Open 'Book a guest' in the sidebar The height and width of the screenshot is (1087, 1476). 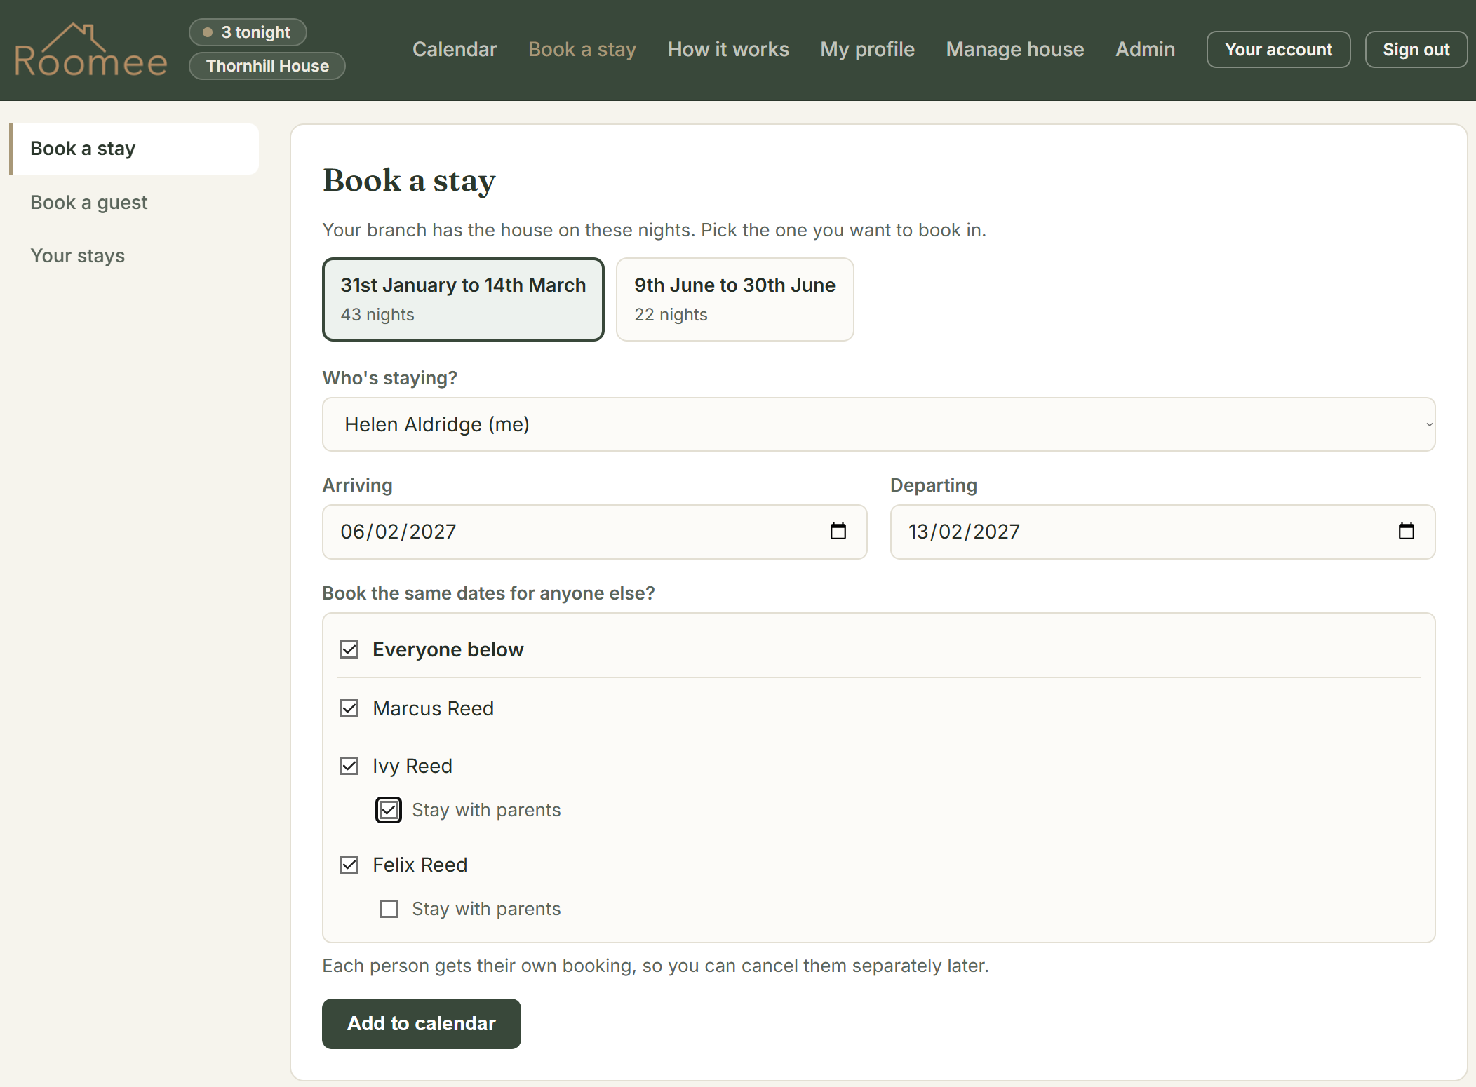click(89, 203)
